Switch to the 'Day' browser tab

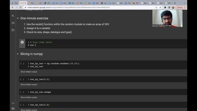(x=63, y=3)
